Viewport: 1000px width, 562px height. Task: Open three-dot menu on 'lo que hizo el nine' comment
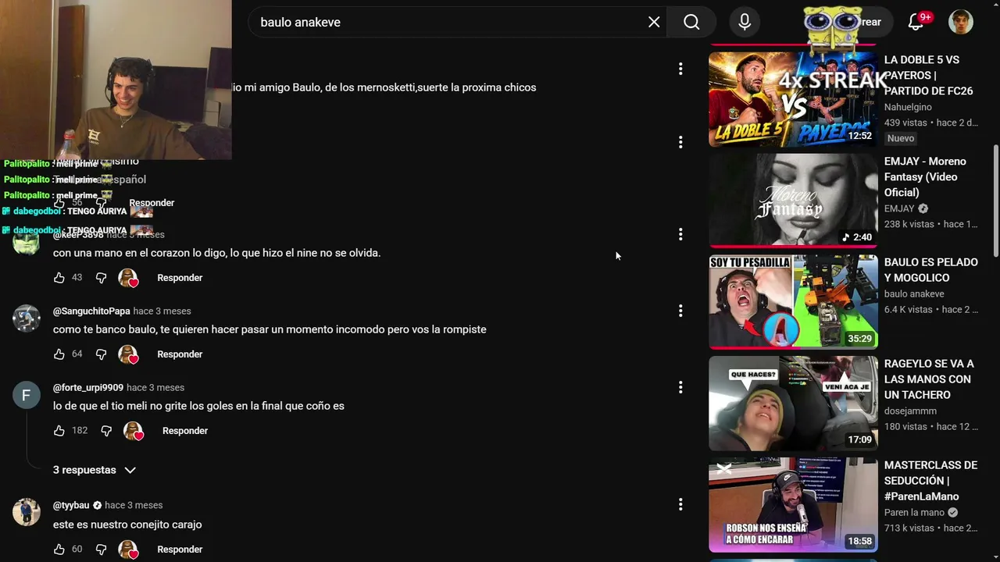pos(680,234)
